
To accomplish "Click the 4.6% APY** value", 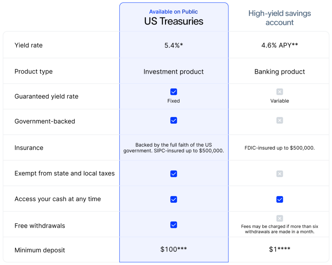I will 279,45.
